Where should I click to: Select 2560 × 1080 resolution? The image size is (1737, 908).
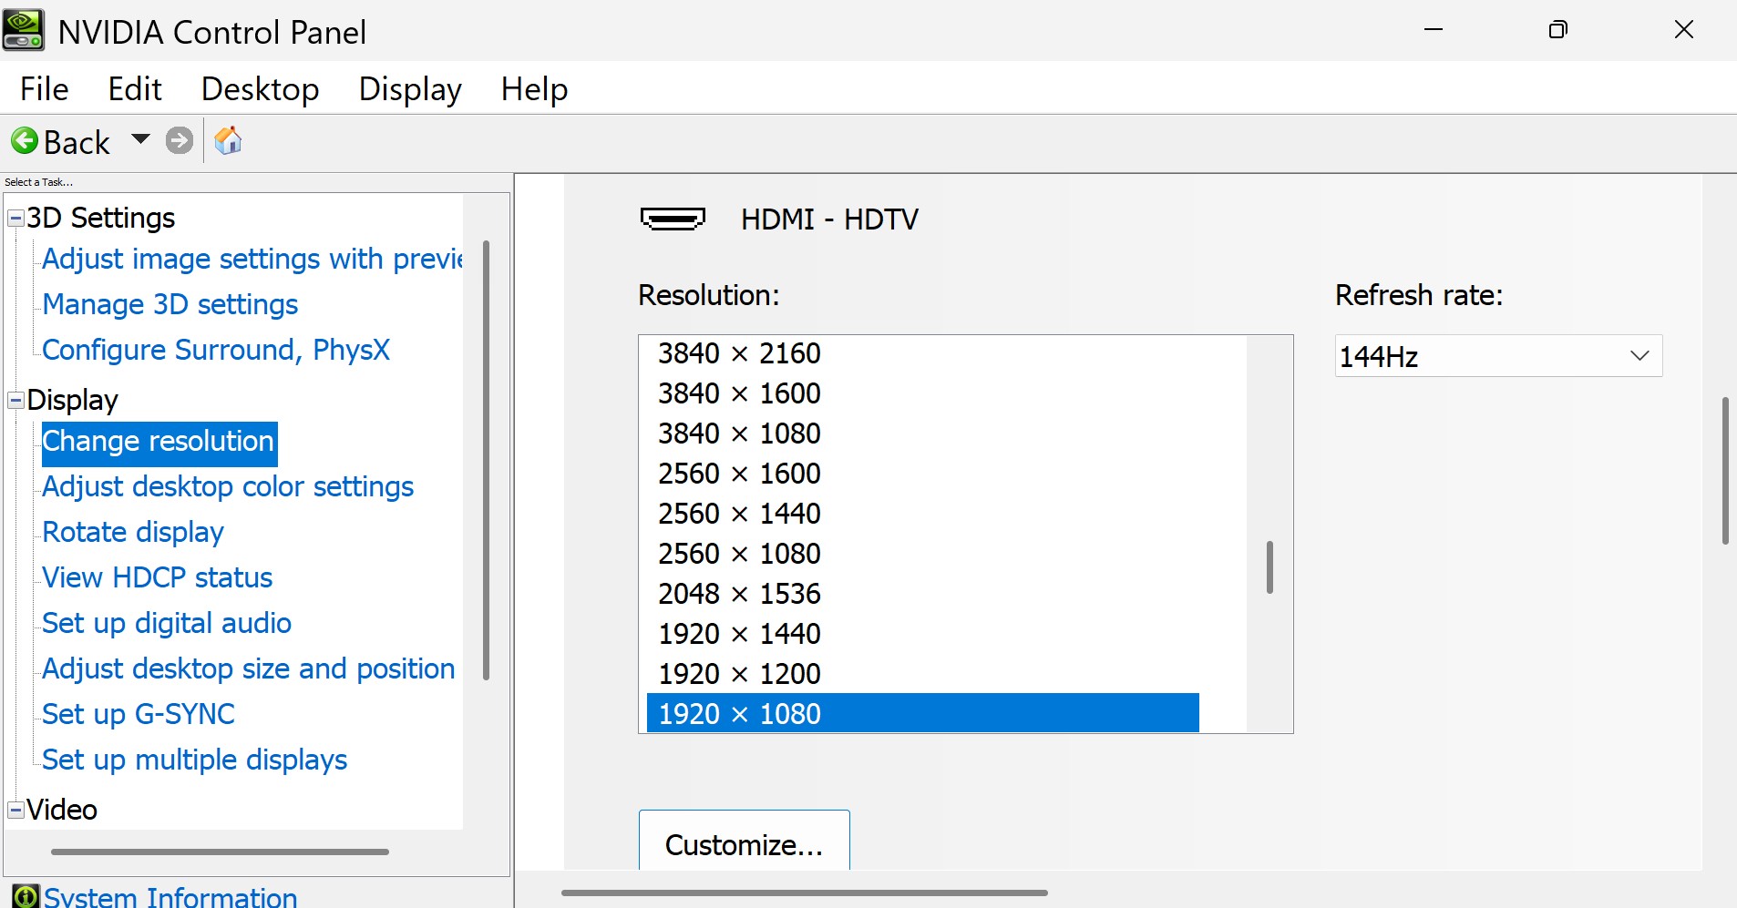(x=922, y=554)
